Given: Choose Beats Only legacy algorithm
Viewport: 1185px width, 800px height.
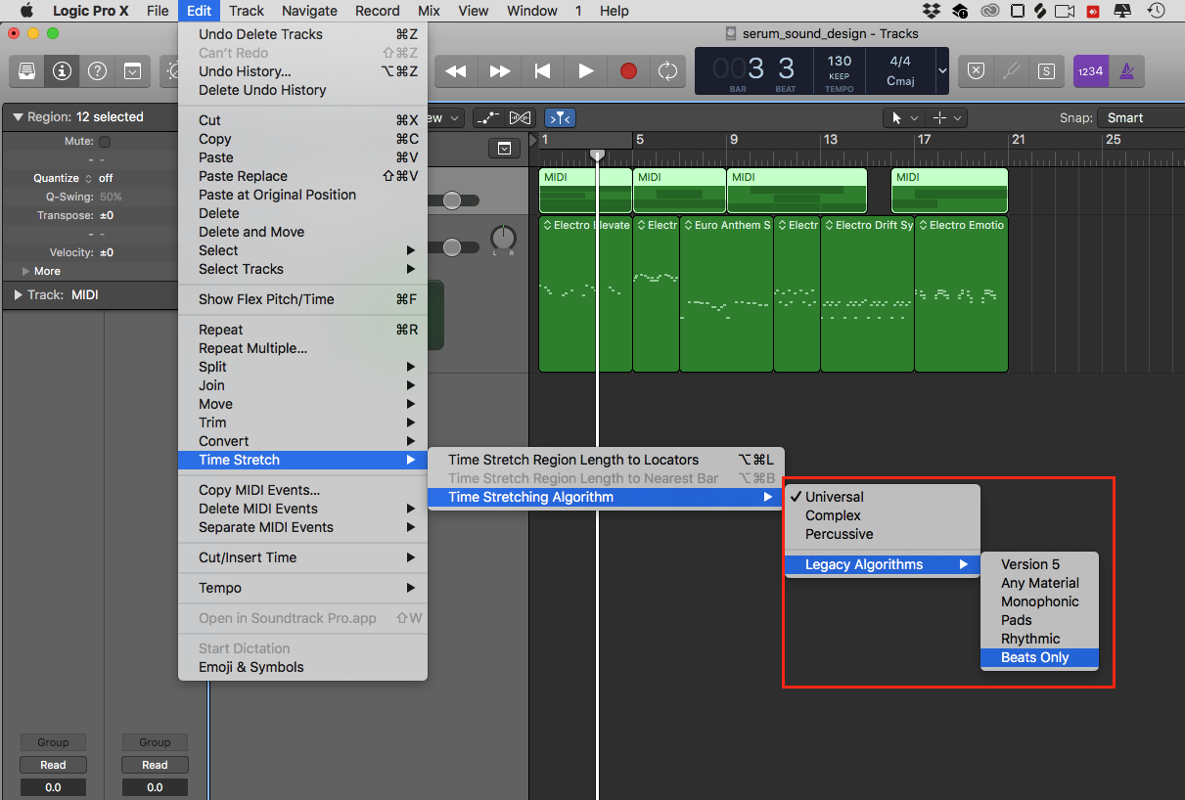Looking at the screenshot, I should pyautogui.click(x=1039, y=657).
